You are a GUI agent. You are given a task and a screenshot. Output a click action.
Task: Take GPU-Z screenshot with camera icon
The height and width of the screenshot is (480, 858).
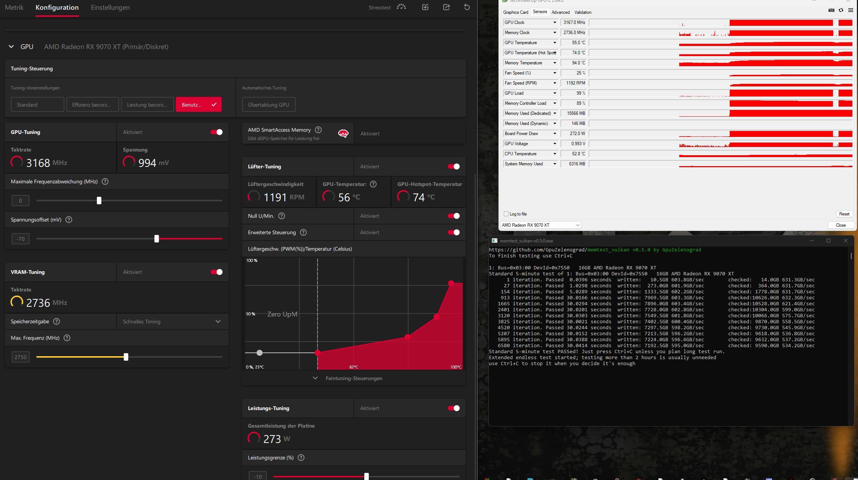click(831, 10)
